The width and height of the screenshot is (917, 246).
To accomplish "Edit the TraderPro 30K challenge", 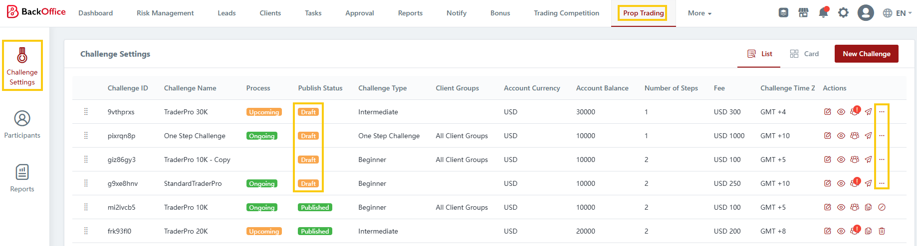I will [x=827, y=112].
